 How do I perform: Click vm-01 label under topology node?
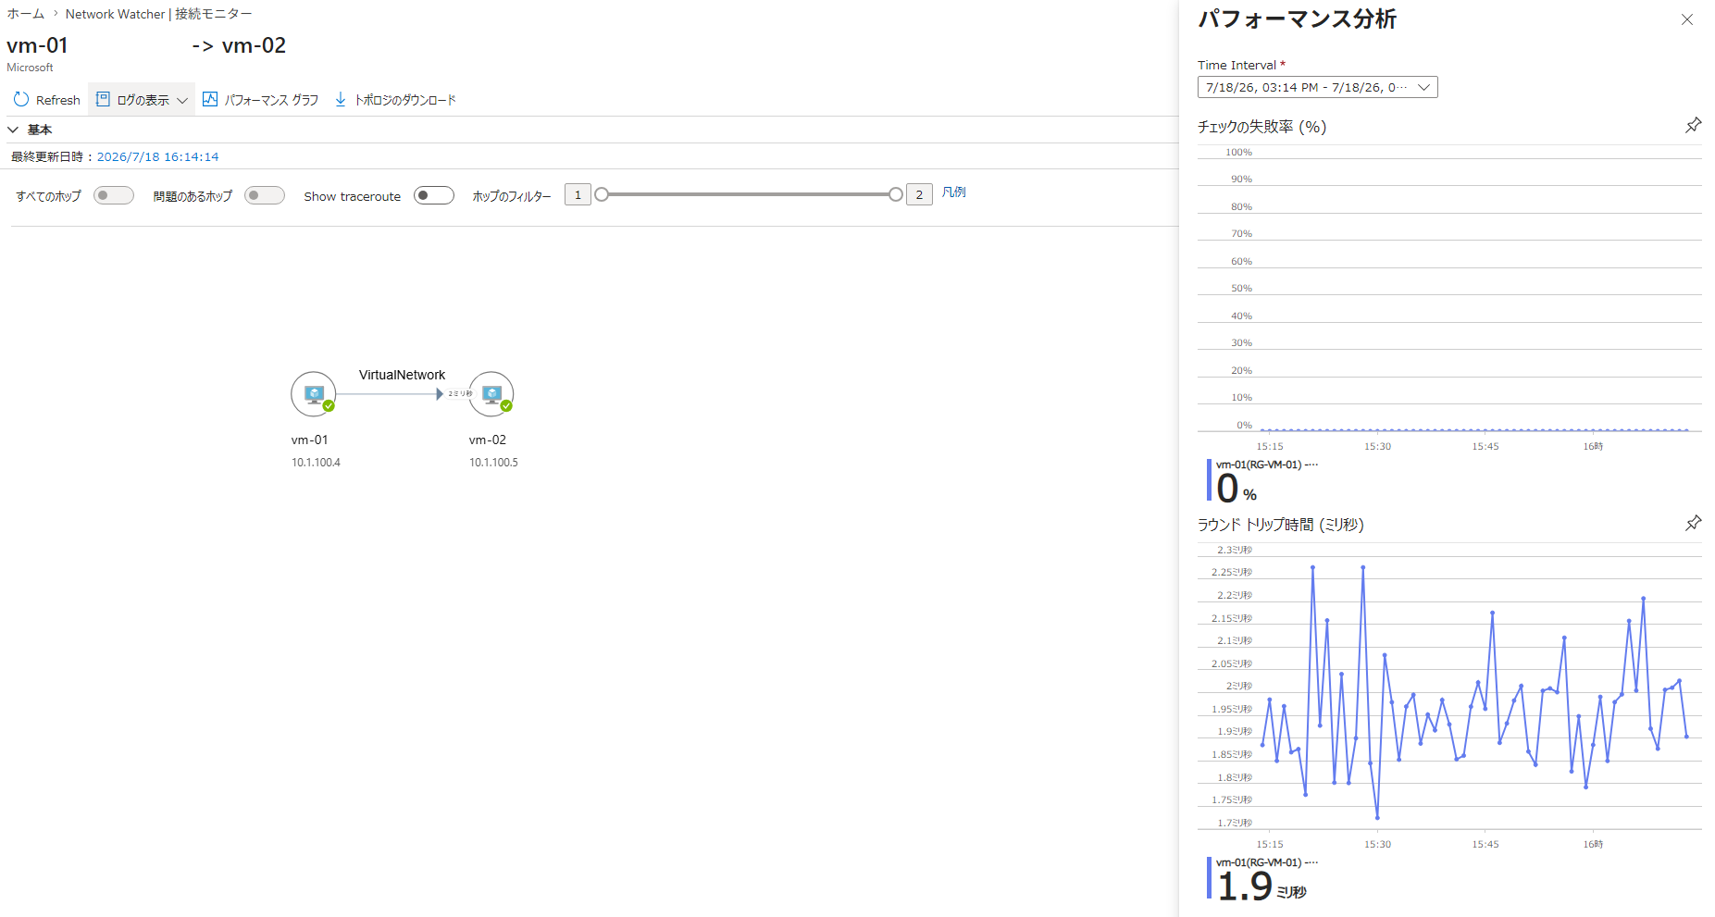(309, 440)
